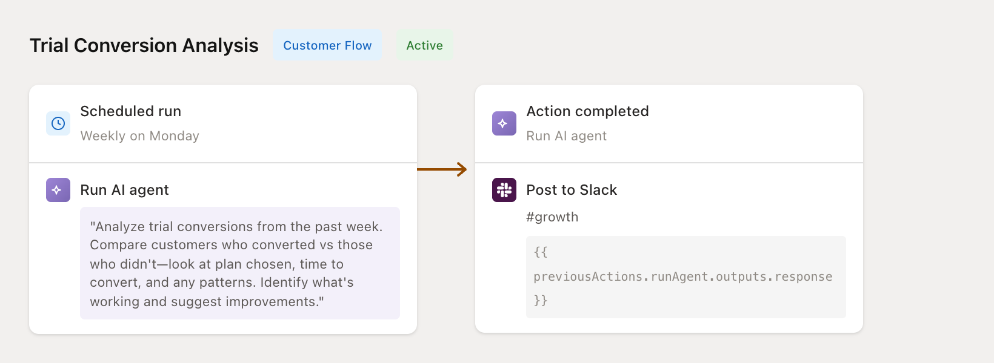
Task: Click the Trial Conversion Analysis title
Action: 144,45
